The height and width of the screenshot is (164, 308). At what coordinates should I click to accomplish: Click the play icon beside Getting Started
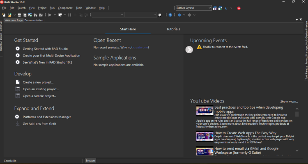point(18,48)
